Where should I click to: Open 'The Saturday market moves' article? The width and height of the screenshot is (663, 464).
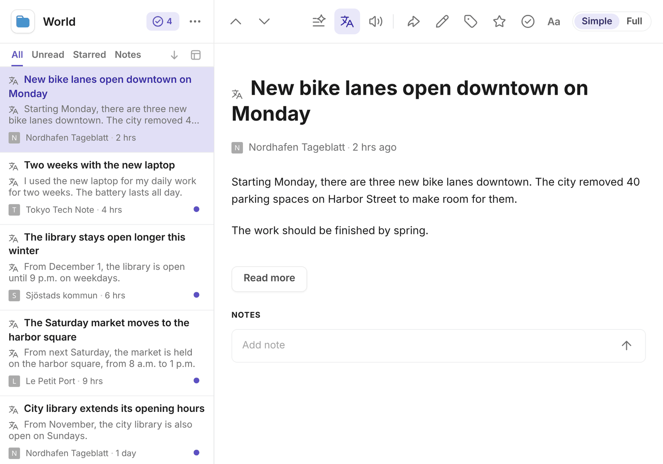point(107,353)
